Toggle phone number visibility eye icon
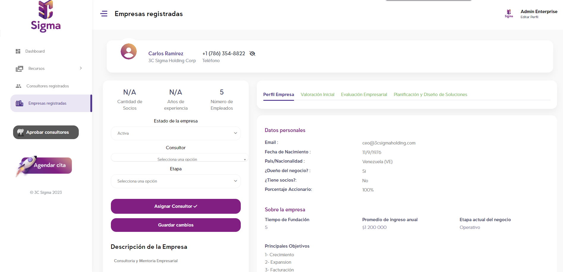The image size is (563, 272). pyautogui.click(x=252, y=54)
